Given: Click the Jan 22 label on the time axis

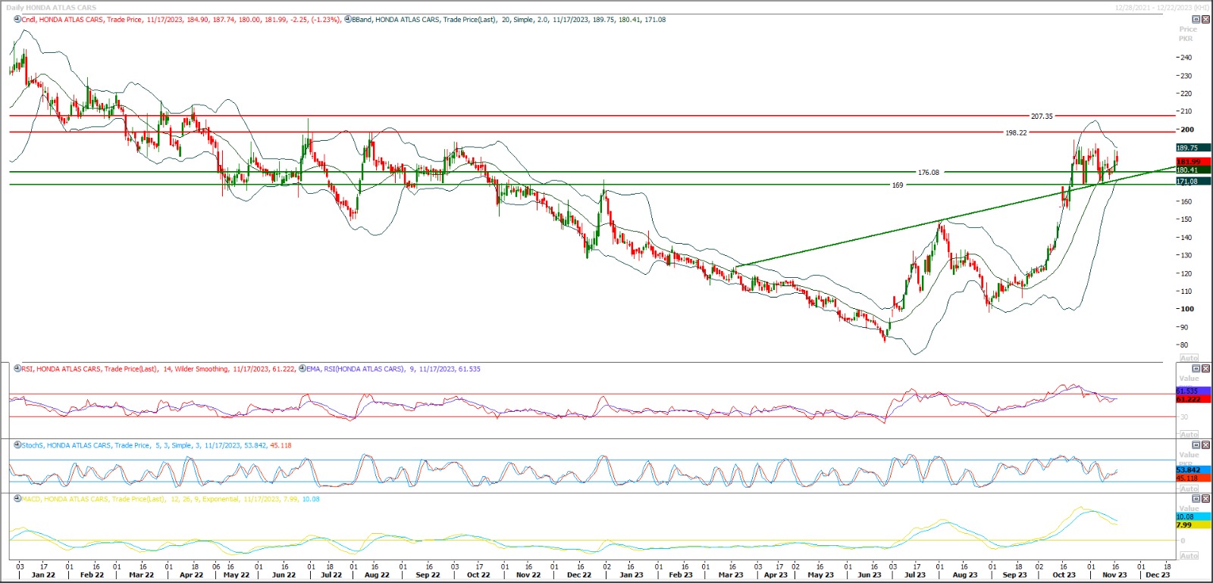Looking at the screenshot, I should coord(43,575).
